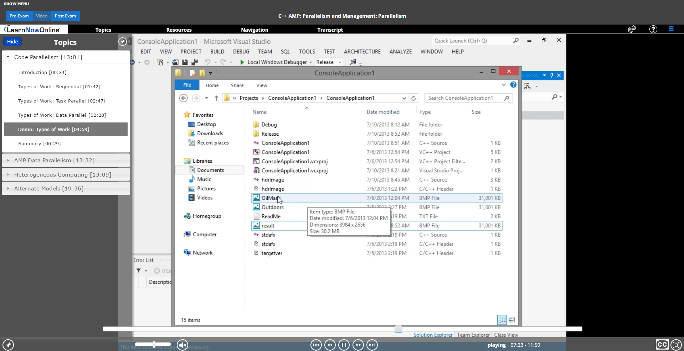The height and width of the screenshot is (351, 684).
Task: Pin the Topics panel using the pin icon
Action: click(122, 42)
